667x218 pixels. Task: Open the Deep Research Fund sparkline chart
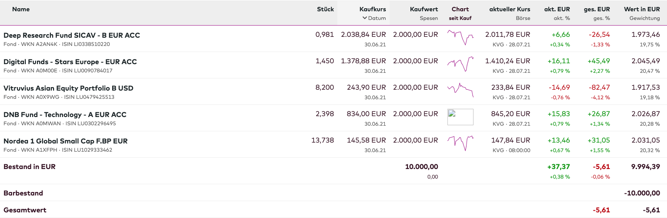tap(460, 38)
